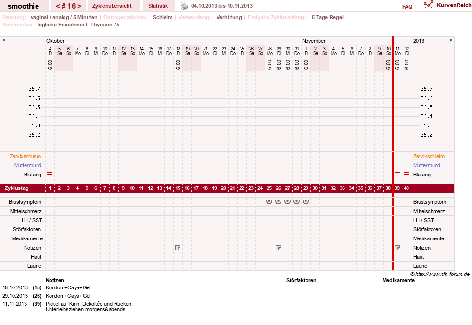The image size is (472, 325).
Task: Click the comment 'tägliche Einnahme: L-Thyroxin 75'
Action: (78, 25)
